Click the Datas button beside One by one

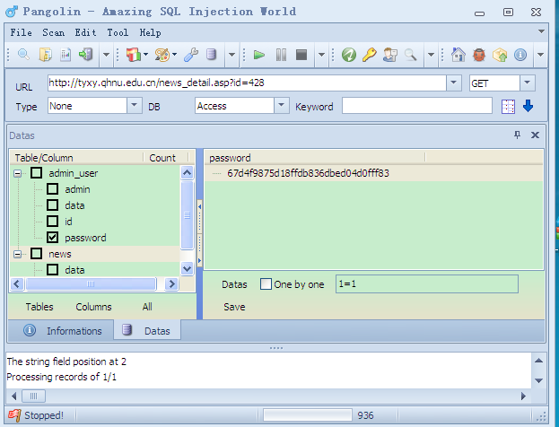click(x=234, y=284)
